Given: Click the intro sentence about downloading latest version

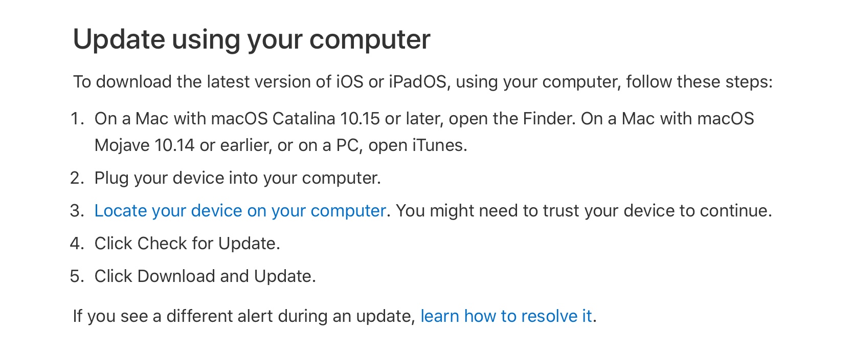Looking at the screenshot, I should coord(423,82).
